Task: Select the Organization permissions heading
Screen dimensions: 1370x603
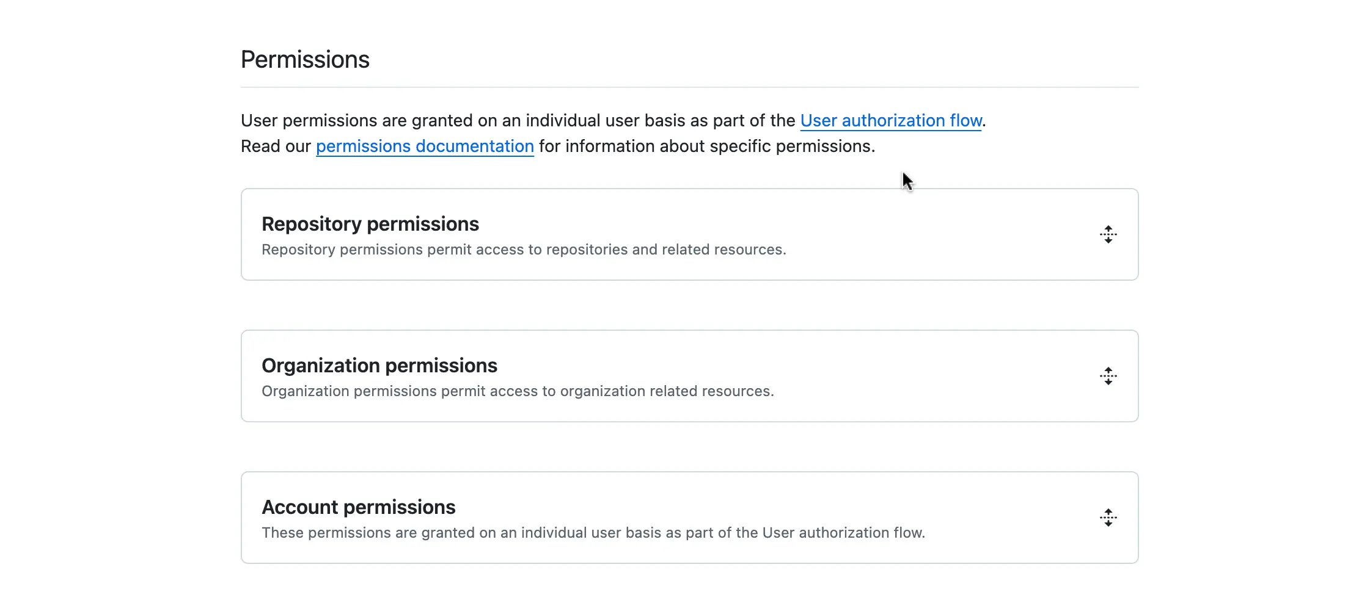Action: tap(379, 366)
